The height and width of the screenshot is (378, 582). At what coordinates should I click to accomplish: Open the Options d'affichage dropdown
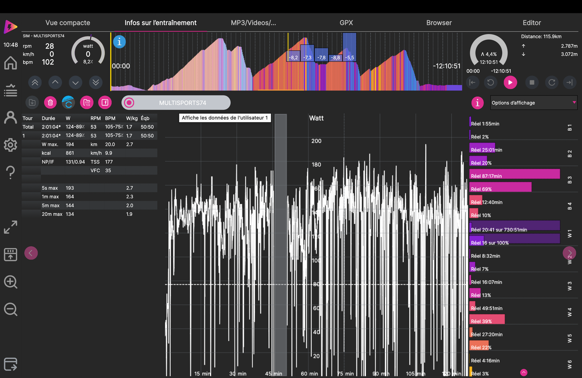tap(534, 103)
